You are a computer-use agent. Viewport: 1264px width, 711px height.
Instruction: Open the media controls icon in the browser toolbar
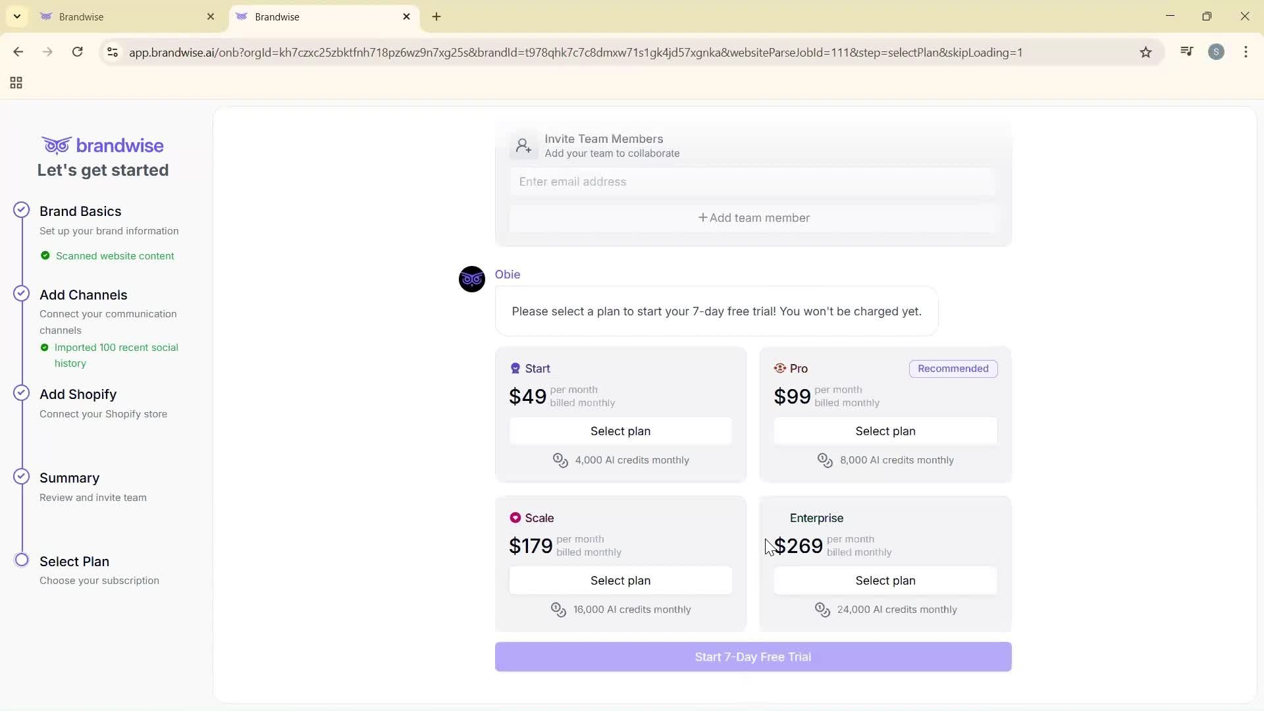pyautogui.click(x=1186, y=51)
